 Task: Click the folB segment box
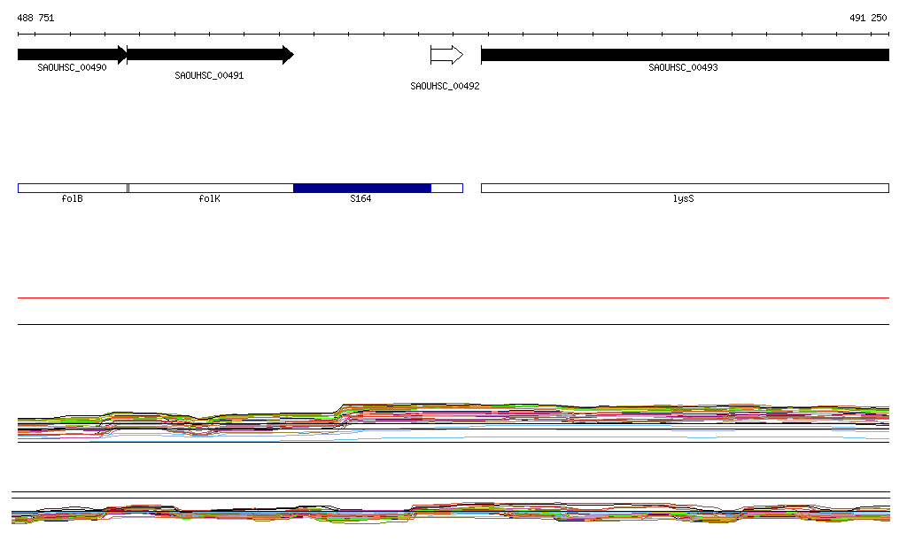tap(73, 188)
